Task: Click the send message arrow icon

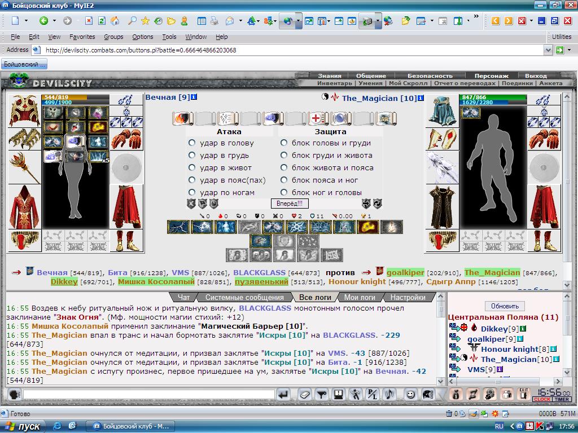Action: tap(283, 395)
